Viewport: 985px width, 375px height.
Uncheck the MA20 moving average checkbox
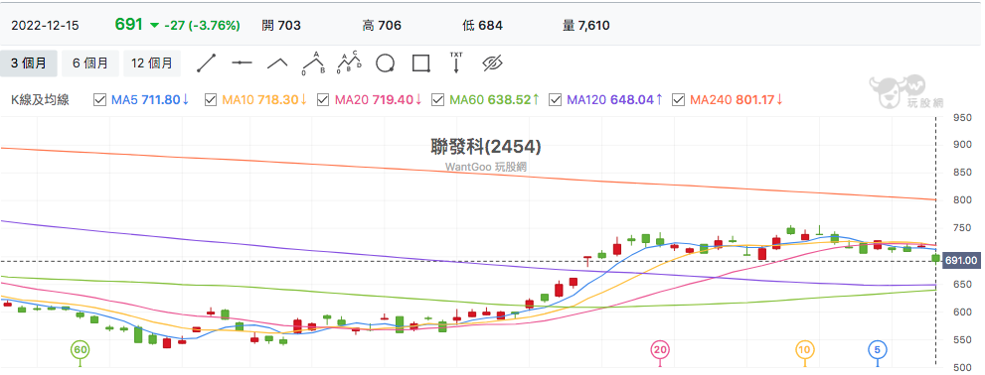click(323, 100)
